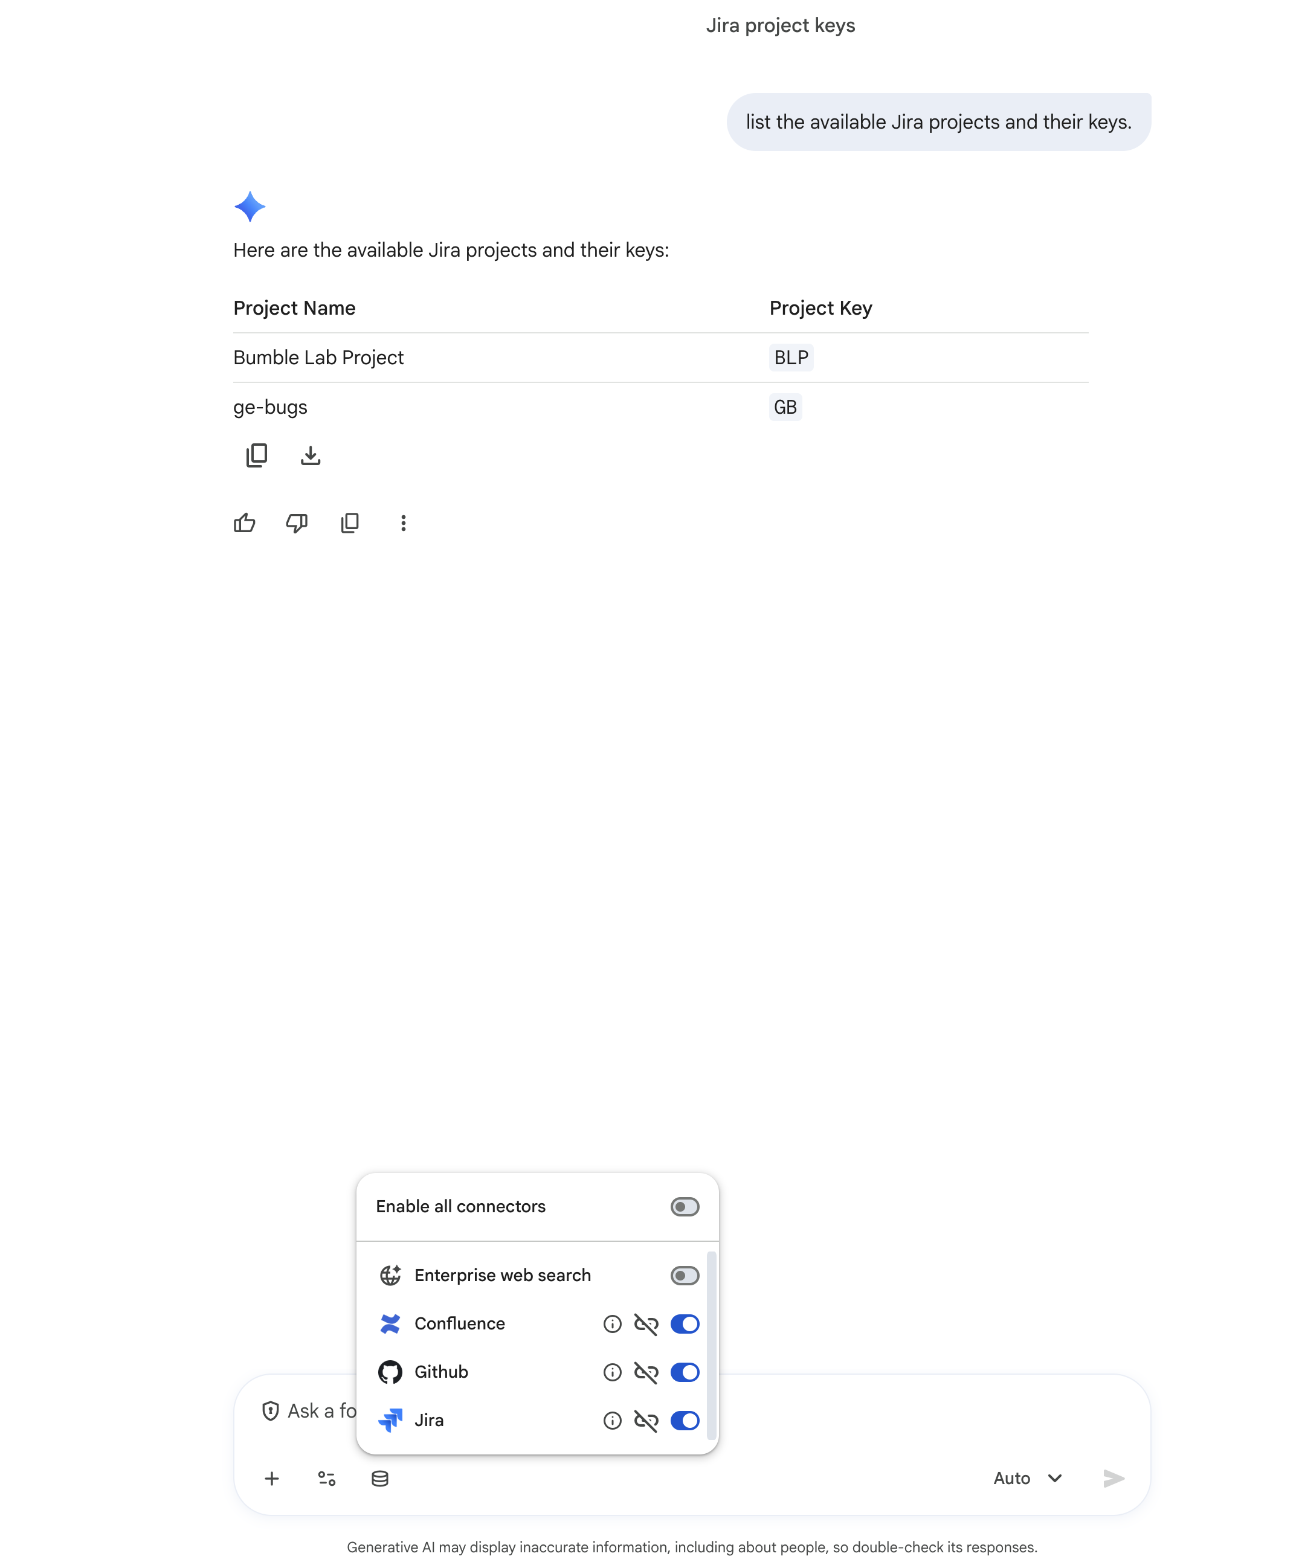This screenshot has height=1568, width=1299.
Task: Click the thumbs down feedback icon
Action: click(x=297, y=522)
